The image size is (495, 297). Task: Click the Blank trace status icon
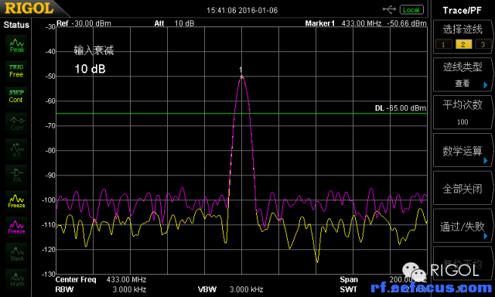point(16,253)
